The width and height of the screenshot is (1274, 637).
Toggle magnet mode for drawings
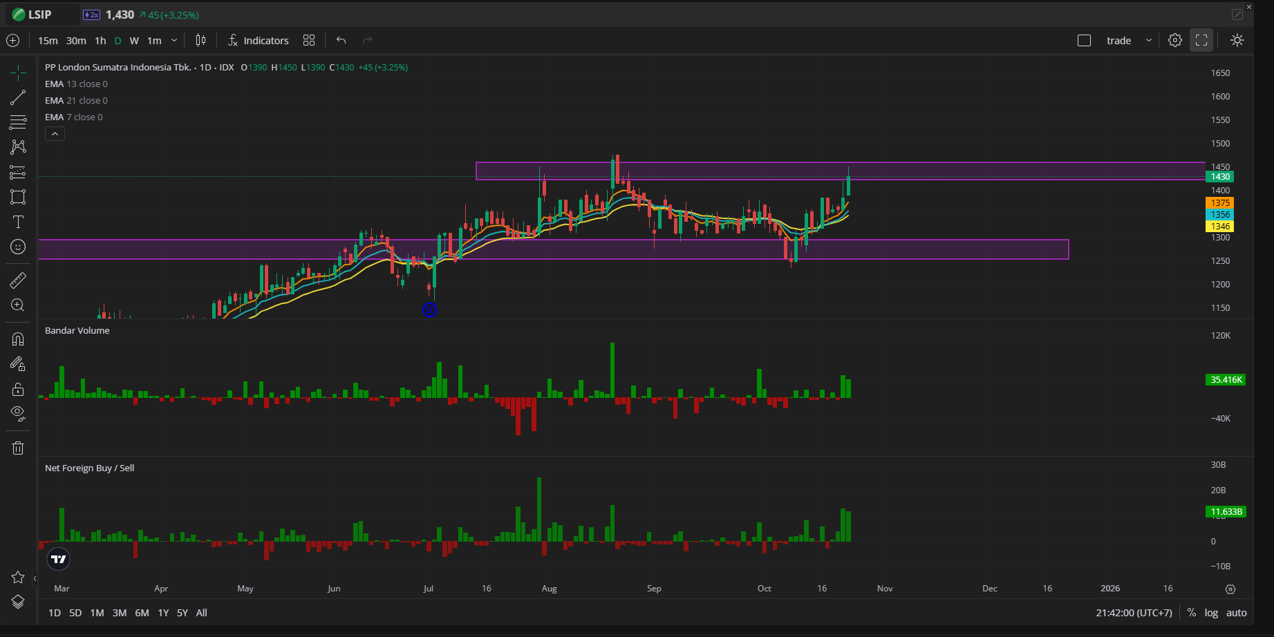[18, 339]
